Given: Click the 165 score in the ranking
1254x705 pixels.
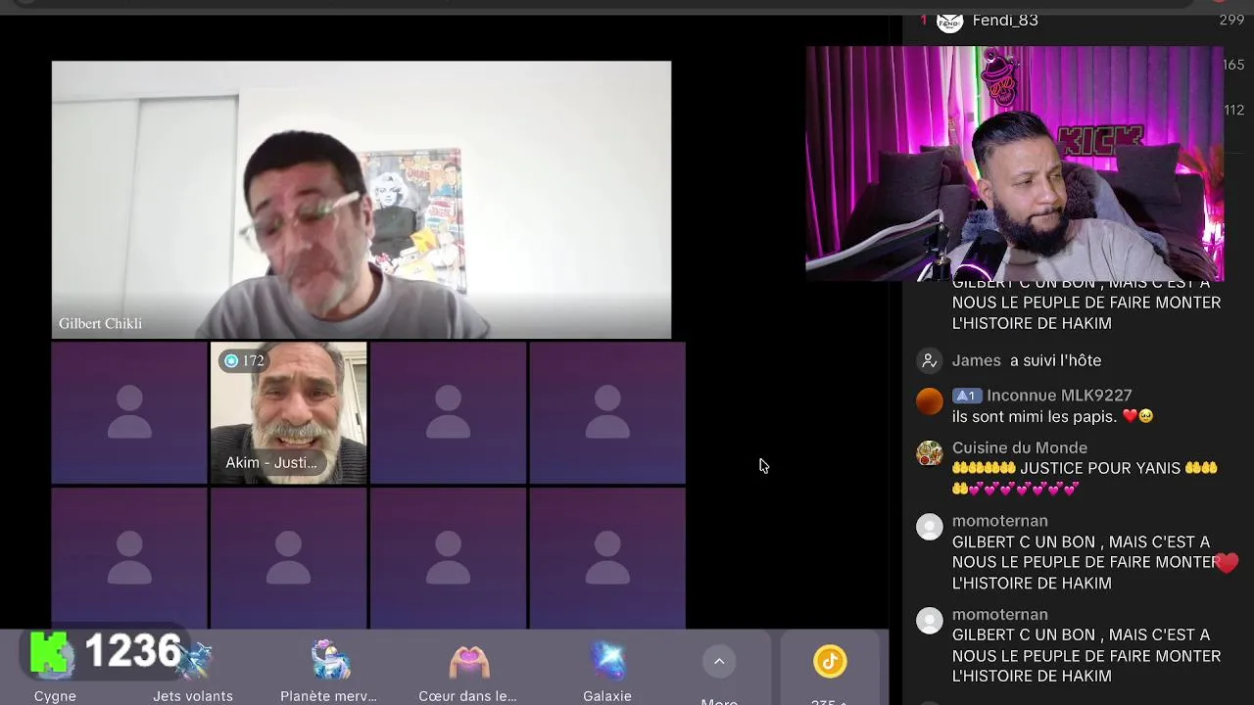Looking at the screenshot, I should (x=1233, y=65).
